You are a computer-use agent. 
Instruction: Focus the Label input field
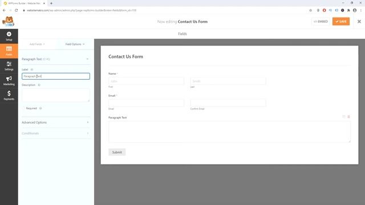56,76
